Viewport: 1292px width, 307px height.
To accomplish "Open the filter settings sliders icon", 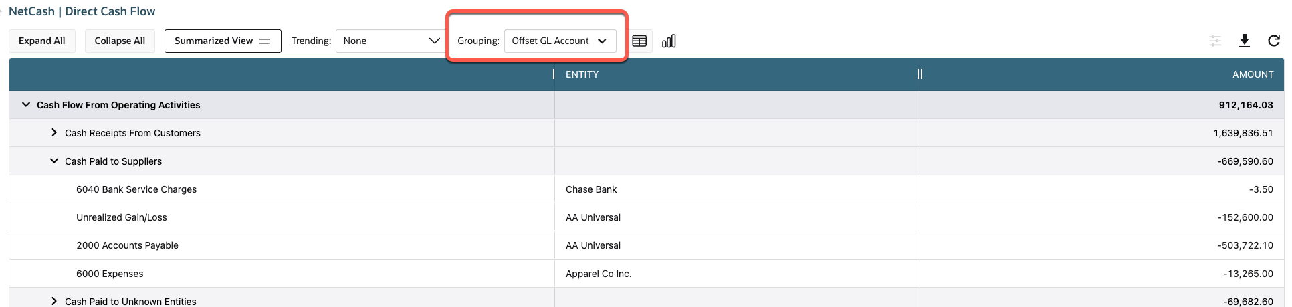I will 1215,41.
